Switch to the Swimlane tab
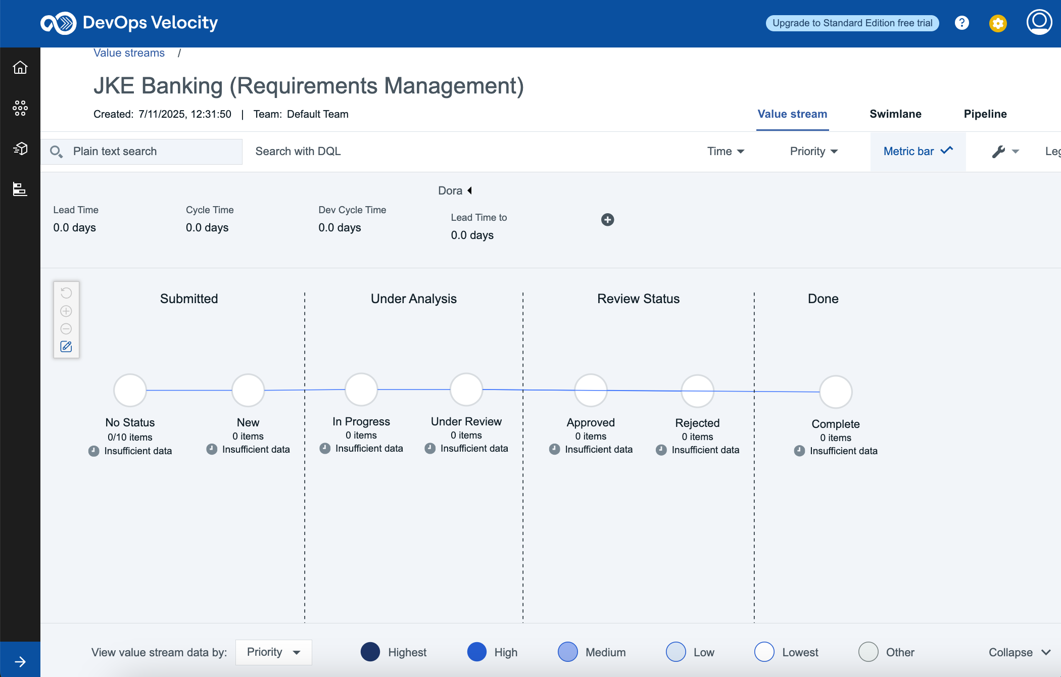The image size is (1061, 677). tap(895, 114)
